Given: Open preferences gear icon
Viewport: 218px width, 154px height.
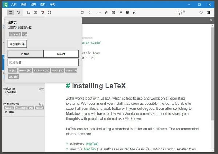Looking at the screenshot, I should [49, 12].
